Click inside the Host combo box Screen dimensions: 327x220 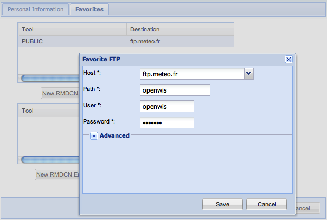tap(192, 74)
